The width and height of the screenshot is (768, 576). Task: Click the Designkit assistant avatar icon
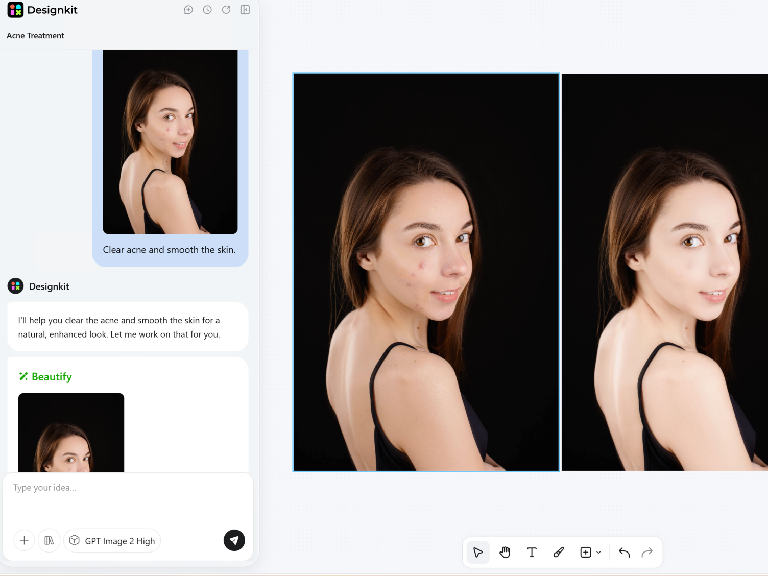point(15,286)
